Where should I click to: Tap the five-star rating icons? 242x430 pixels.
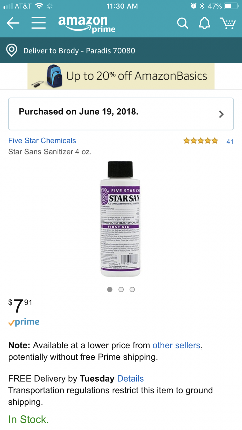201,141
